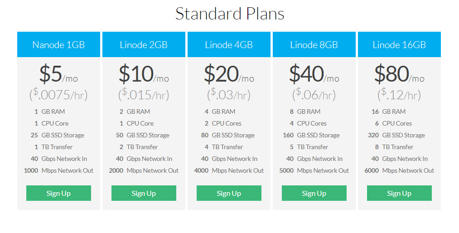
Task: Click the Standard Plans heading
Action: tap(230, 14)
